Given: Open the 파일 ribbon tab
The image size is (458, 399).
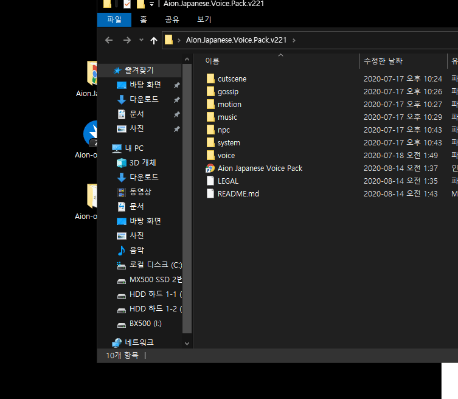Looking at the screenshot, I should [114, 19].
